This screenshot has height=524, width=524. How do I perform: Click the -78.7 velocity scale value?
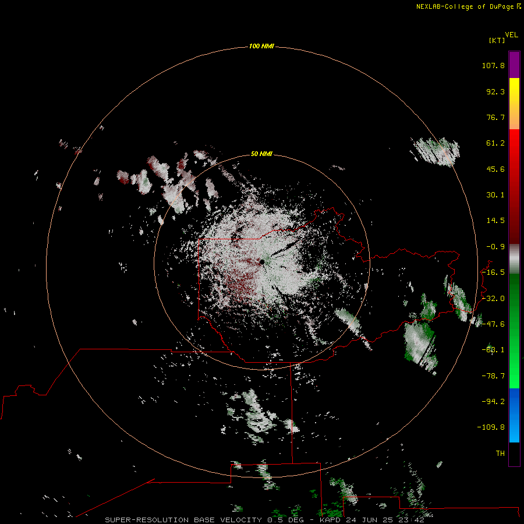pos(493,376)
